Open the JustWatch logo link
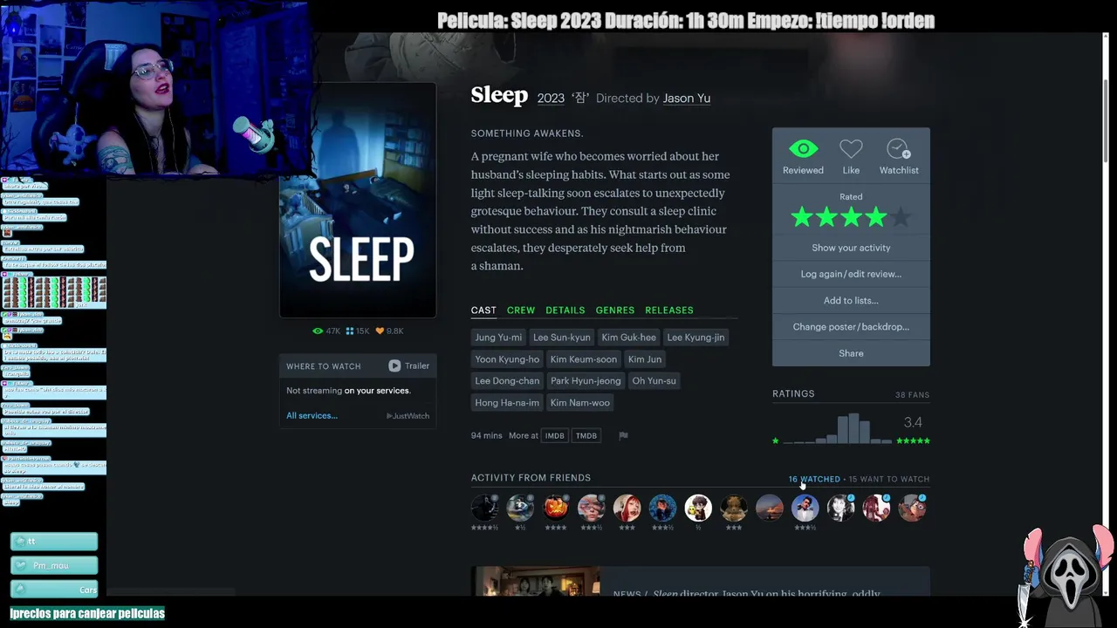The width and height of the screenshot is (1117, 628). pos(408,416)
